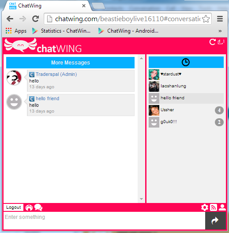The height and width of the screenshot is (233, 229).
Task: Click the chatWING logo
Action: [43, 45]
